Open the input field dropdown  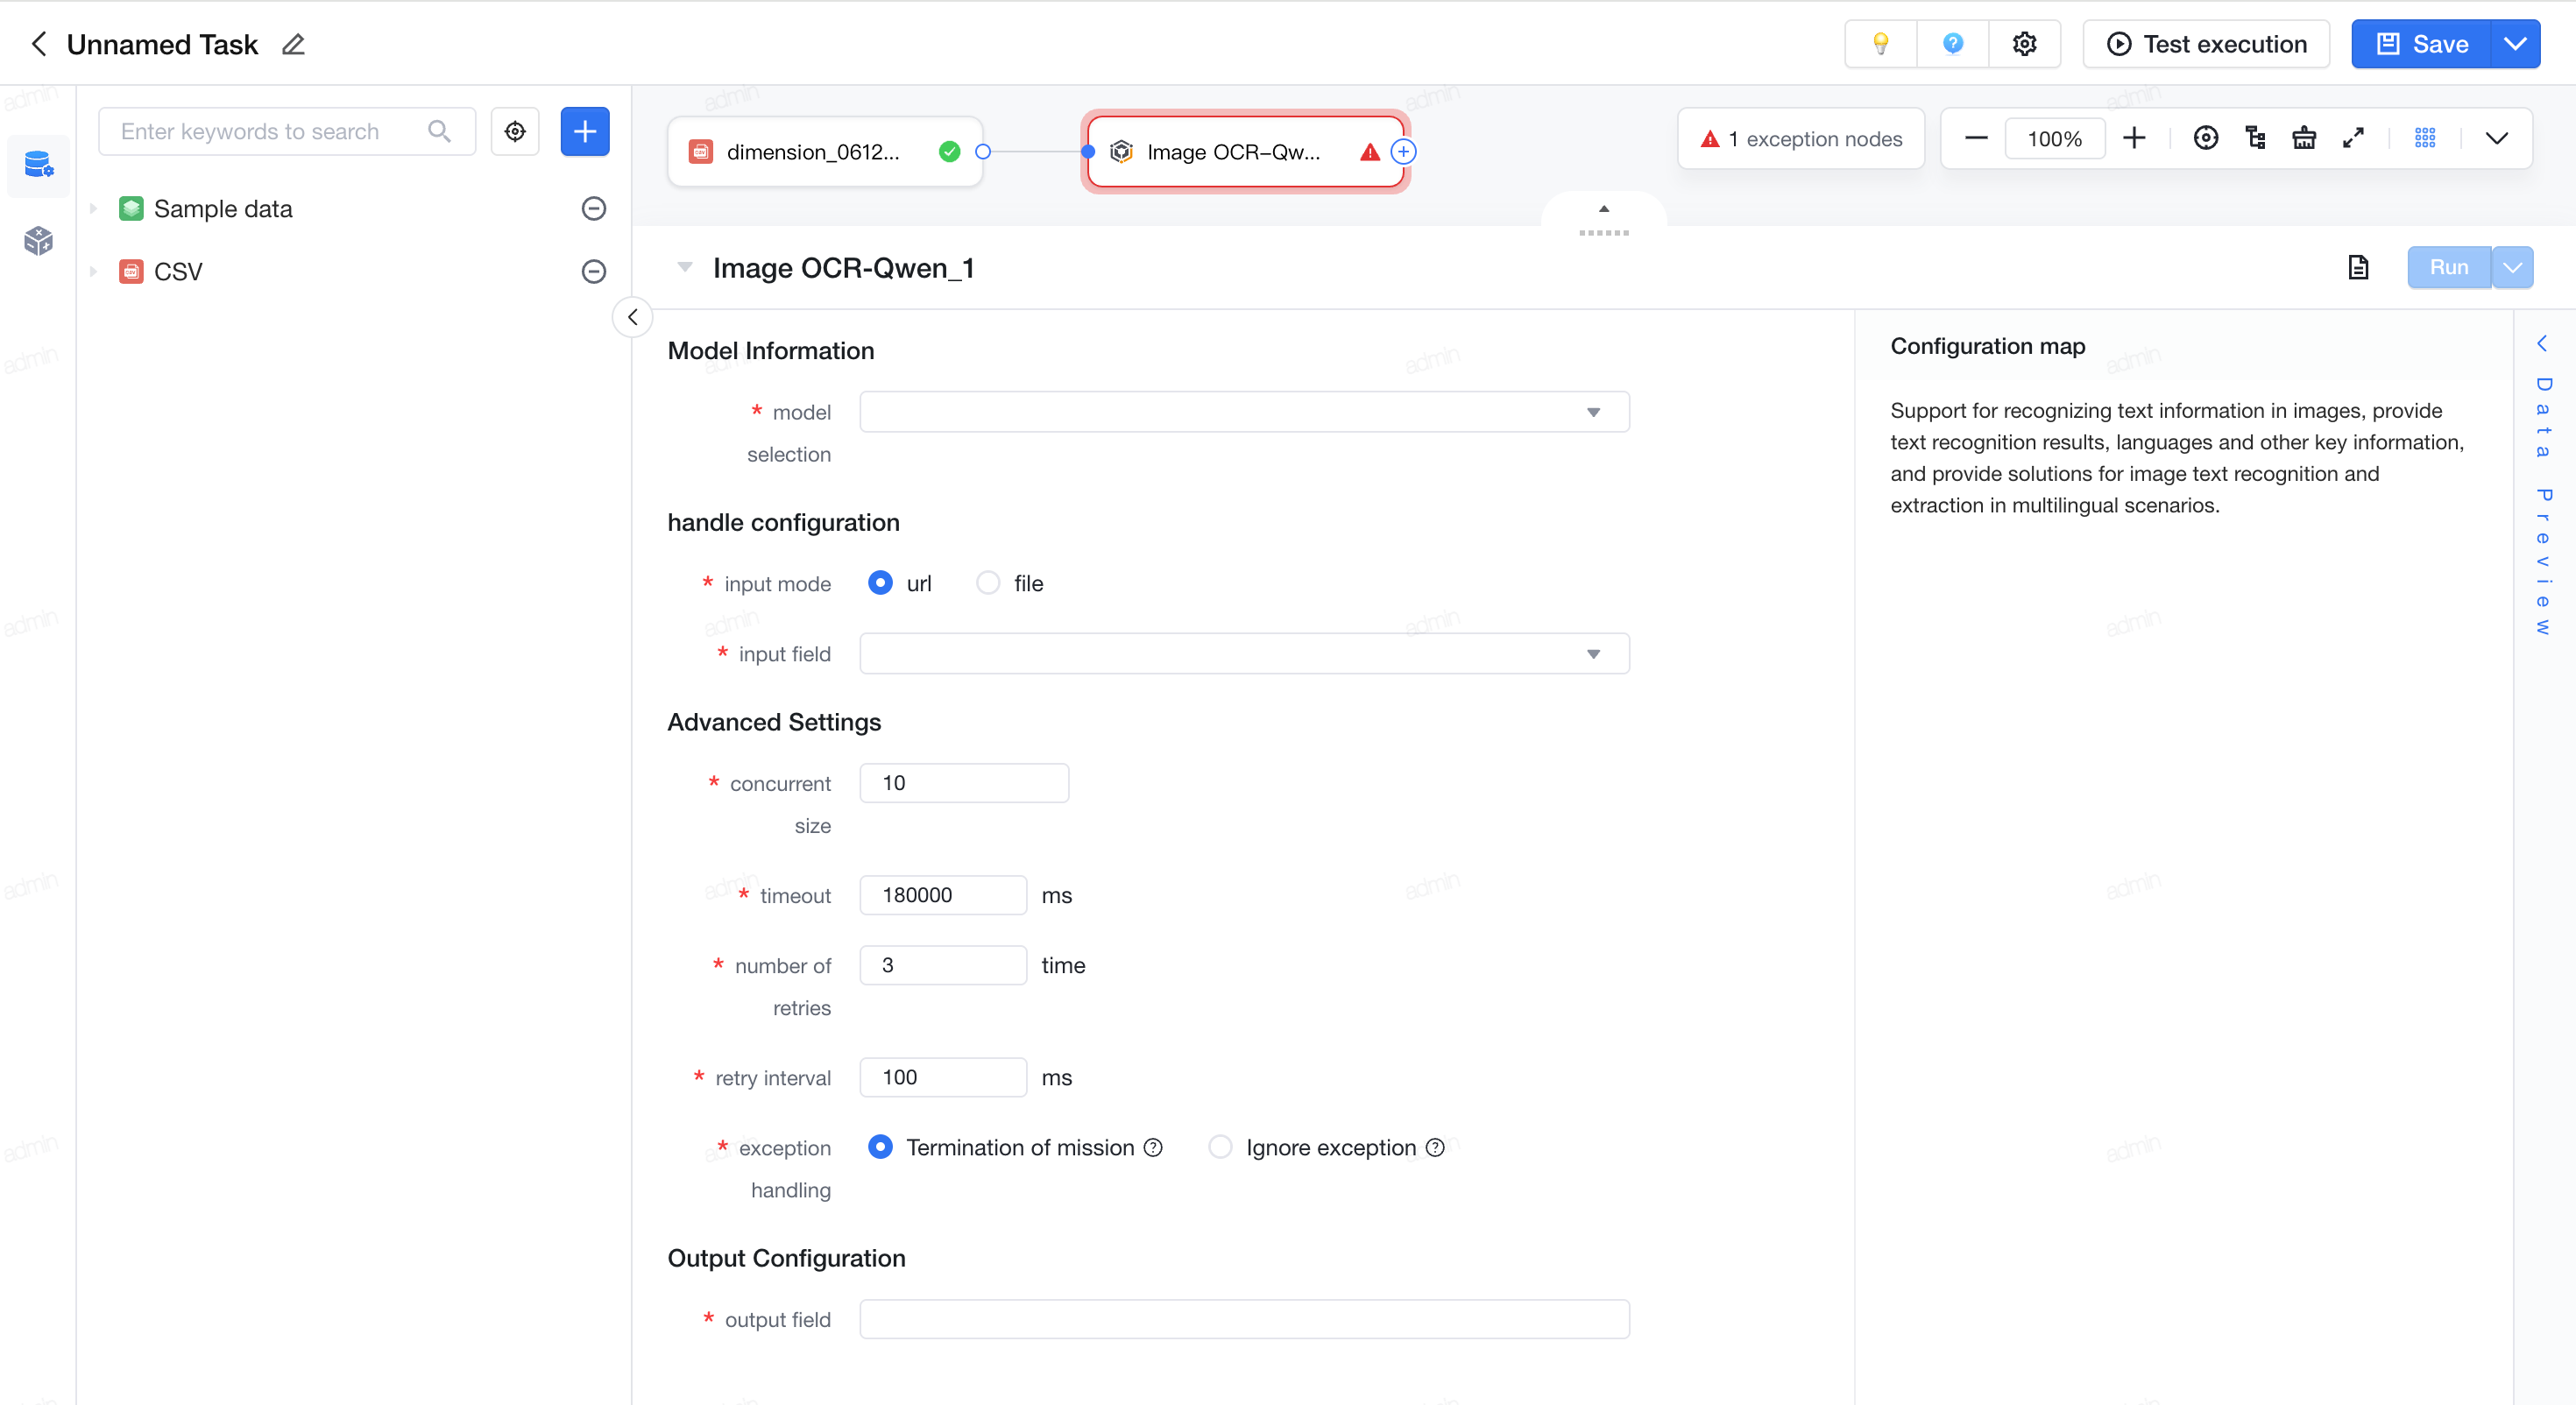(1244, 654)
